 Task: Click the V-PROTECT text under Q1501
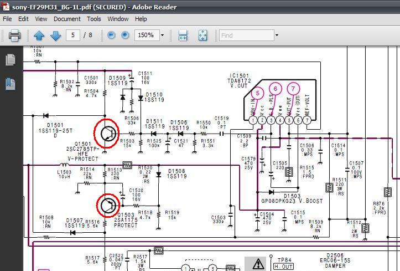point(83,159)
